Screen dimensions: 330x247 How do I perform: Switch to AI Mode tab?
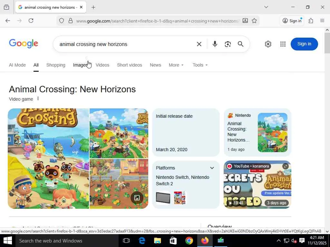point(17,65)
